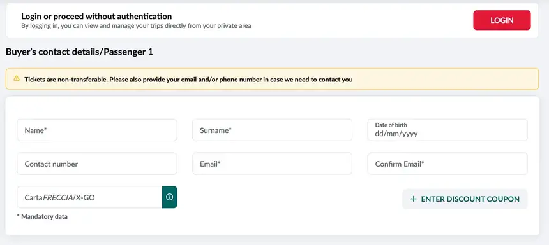The height and width of the screenshot is (245, 549).
Task: Click the private area description text
Action: pos(136,26)
